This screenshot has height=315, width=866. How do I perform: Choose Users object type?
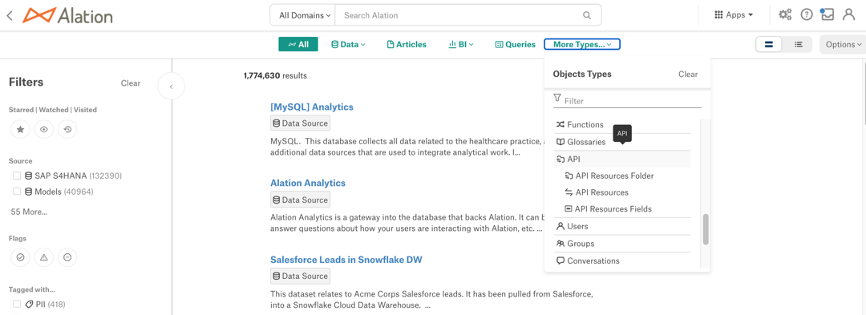(622, 226)
